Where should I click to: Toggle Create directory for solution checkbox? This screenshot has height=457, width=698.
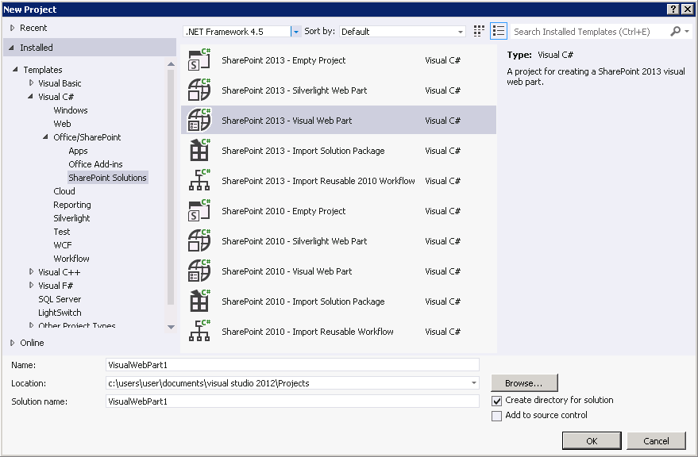tap(496, 401)
